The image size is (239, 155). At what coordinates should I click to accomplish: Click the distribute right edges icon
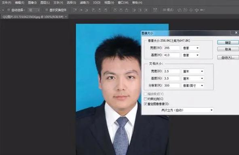click(x=146, y=10)
